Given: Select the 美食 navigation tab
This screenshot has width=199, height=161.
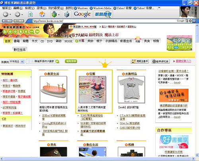Looking at the screenshot, I should point(147,41).
